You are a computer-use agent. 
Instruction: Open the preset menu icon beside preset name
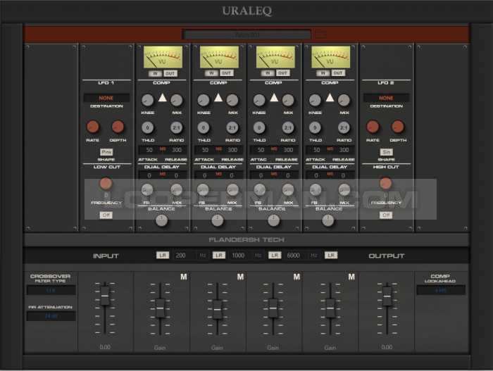[x=320, y=34]
